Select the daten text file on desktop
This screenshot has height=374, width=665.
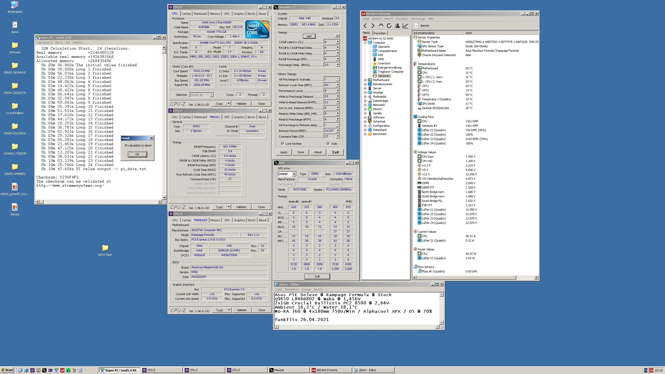[x=15, y=27]
